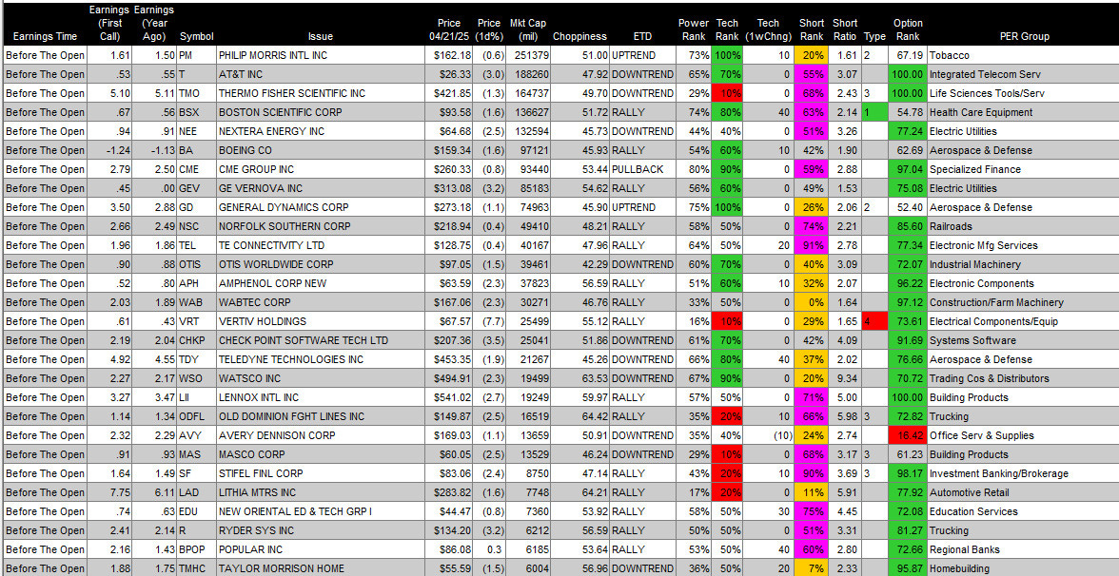1119x576 pixels.
Task: Select the red 10% Tech Rank for TMO
Action: point(727,93)
